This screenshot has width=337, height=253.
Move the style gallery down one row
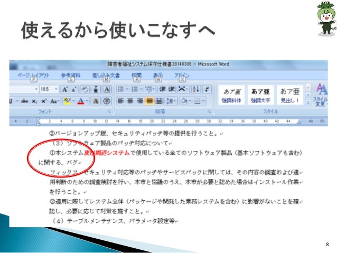tap(308, 95)
